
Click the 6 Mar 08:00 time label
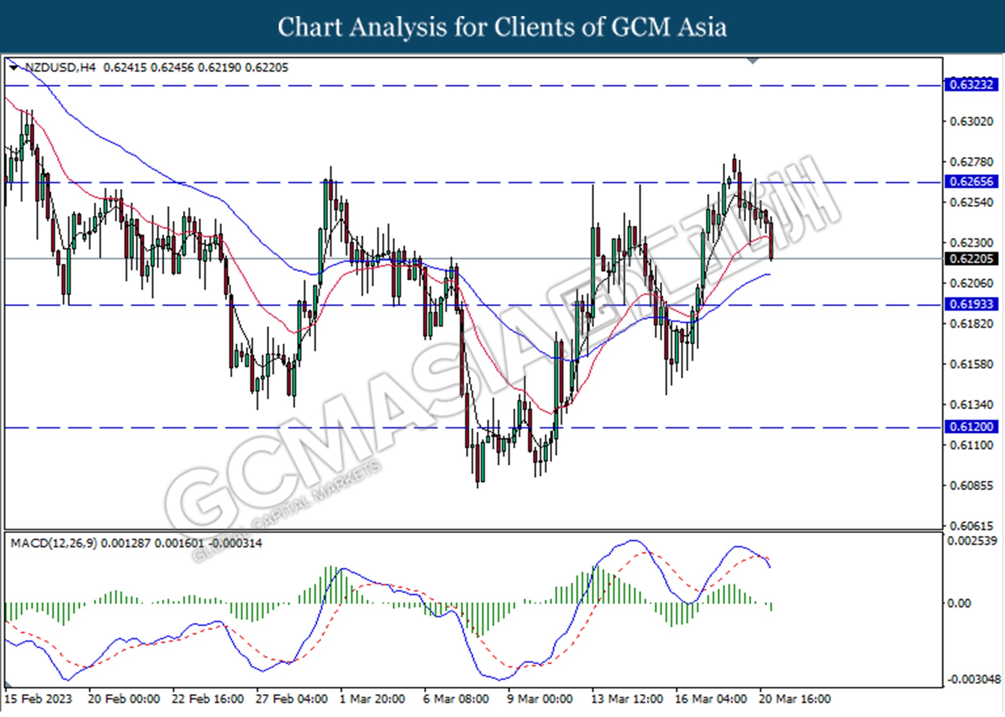click(x=456, y=699)
